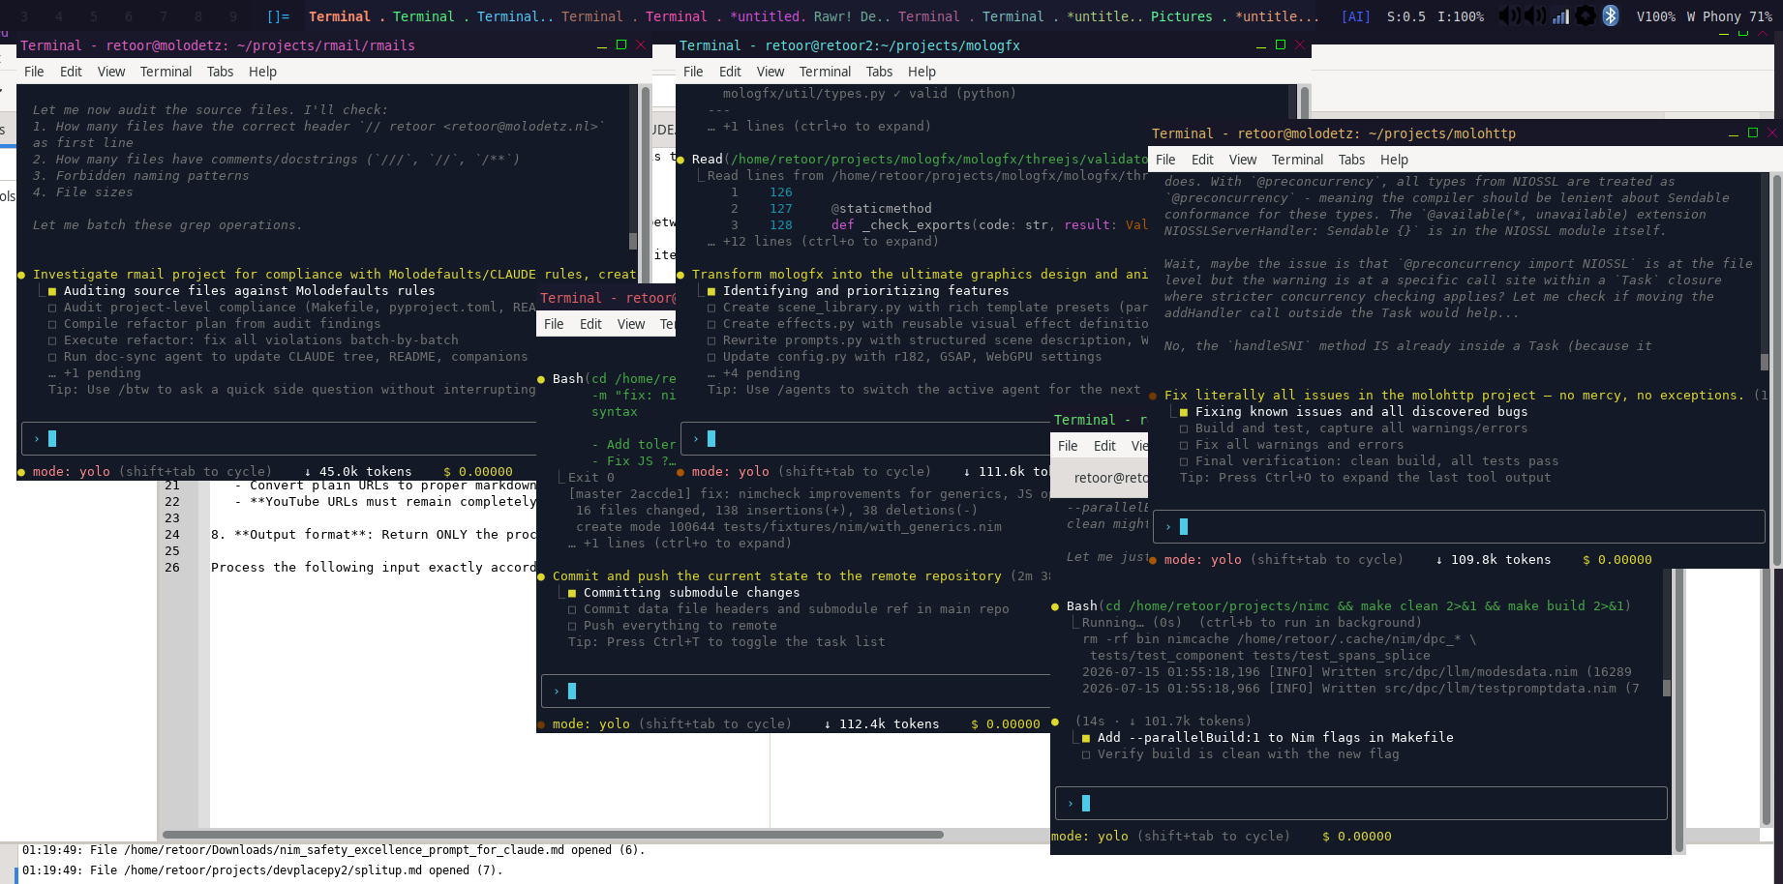Click line number 24 in editor gutter
Viewport: 1783px width, 884px height.
click(x=172, y=535)
